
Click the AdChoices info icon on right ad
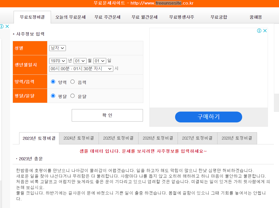[259, 31]
